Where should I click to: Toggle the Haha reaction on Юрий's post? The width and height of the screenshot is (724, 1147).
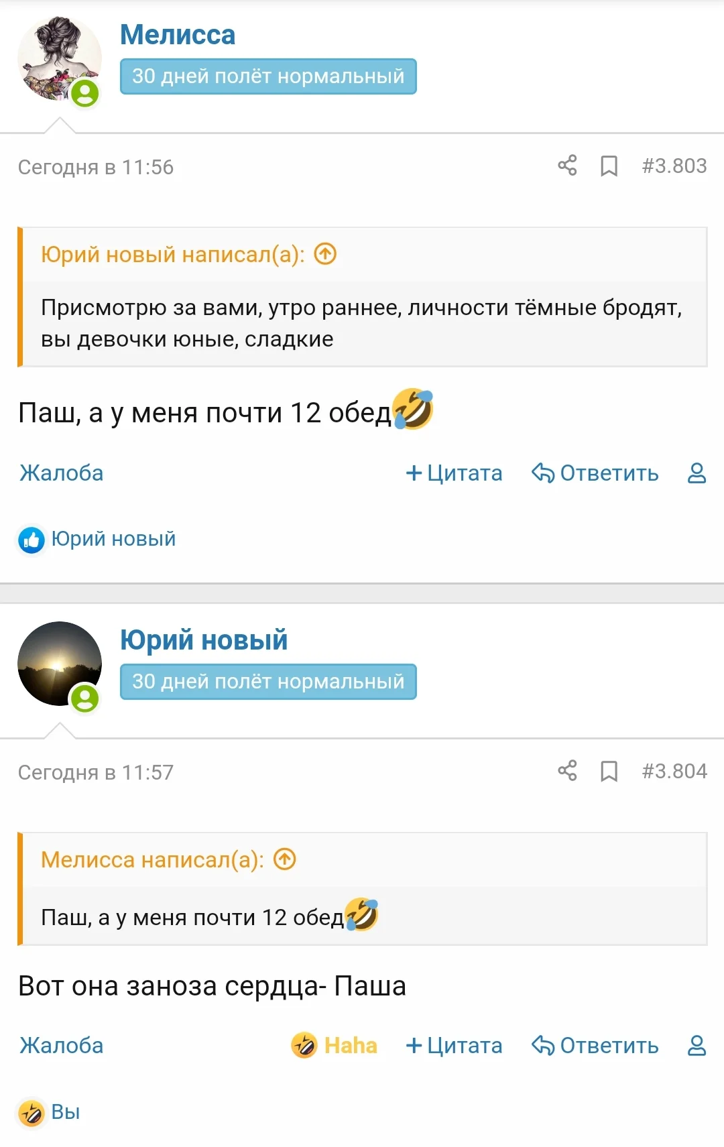(x=335, y=1045)
